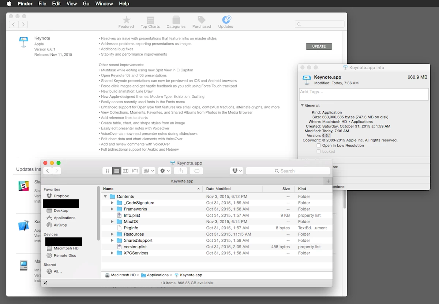
Task: Select Macintosh HD in Finder sidebar
Action: pyautogui.click(x=63, y=248)
